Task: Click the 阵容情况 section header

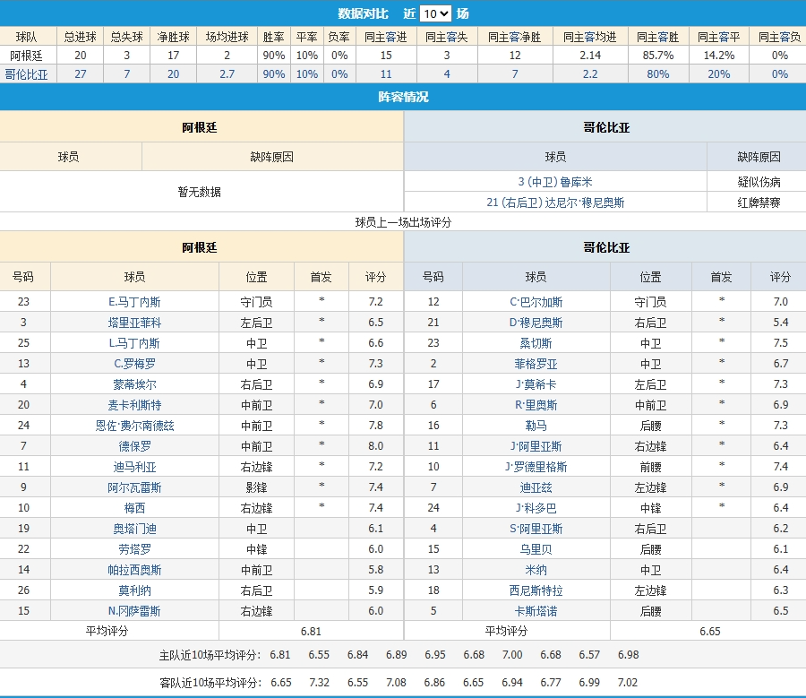Action: click(403, 97)
